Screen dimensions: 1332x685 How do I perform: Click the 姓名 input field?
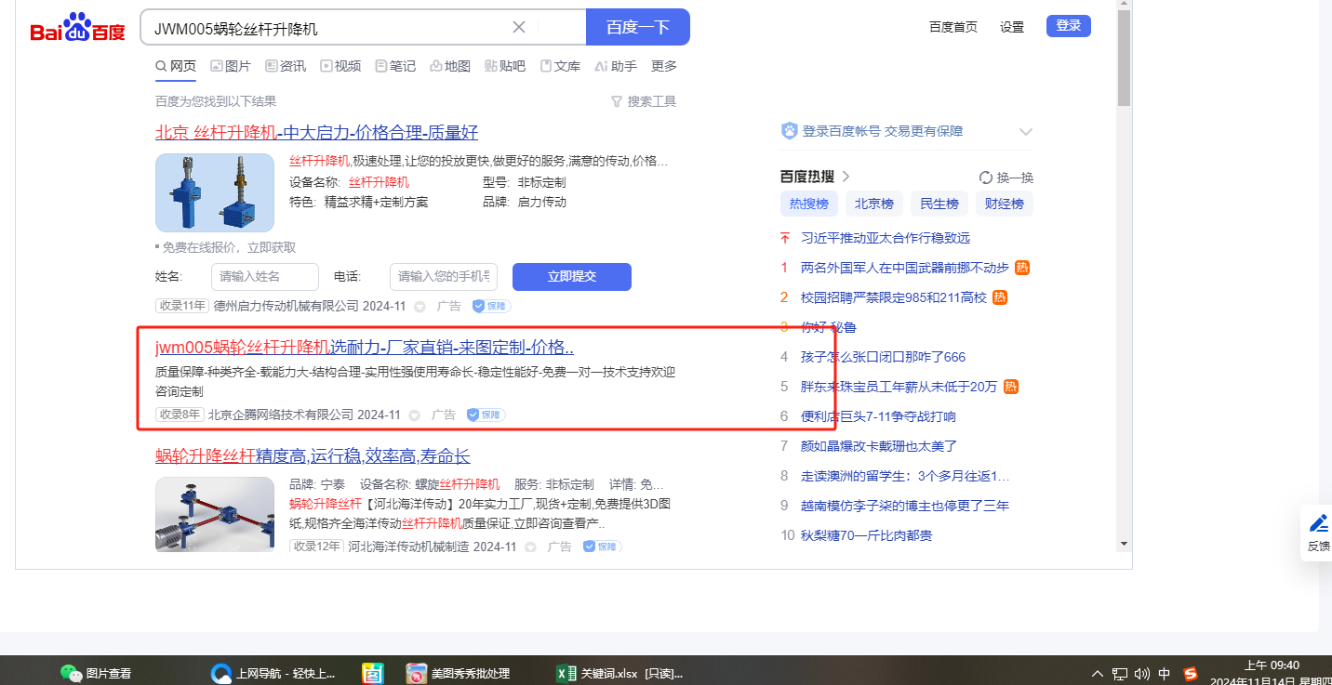point(265,276)
